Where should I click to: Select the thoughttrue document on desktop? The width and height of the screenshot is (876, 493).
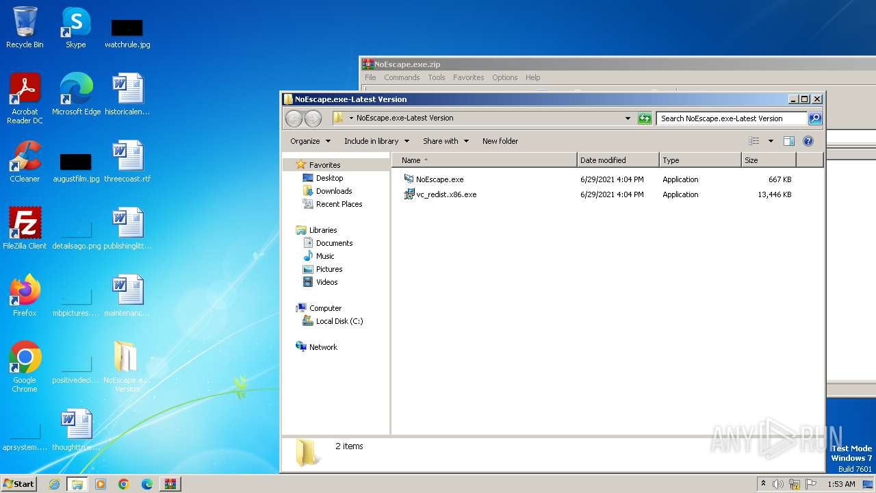tap(76, 429)
